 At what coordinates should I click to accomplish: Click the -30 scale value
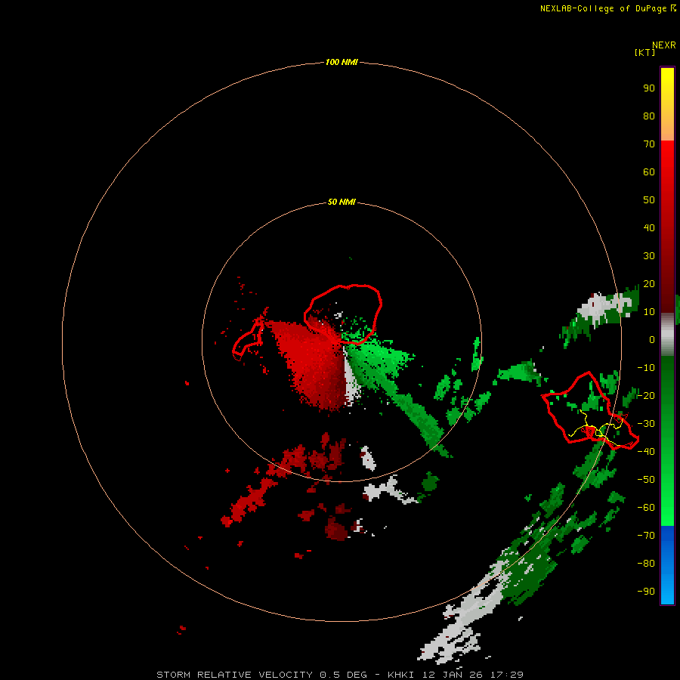click(646, 424)
